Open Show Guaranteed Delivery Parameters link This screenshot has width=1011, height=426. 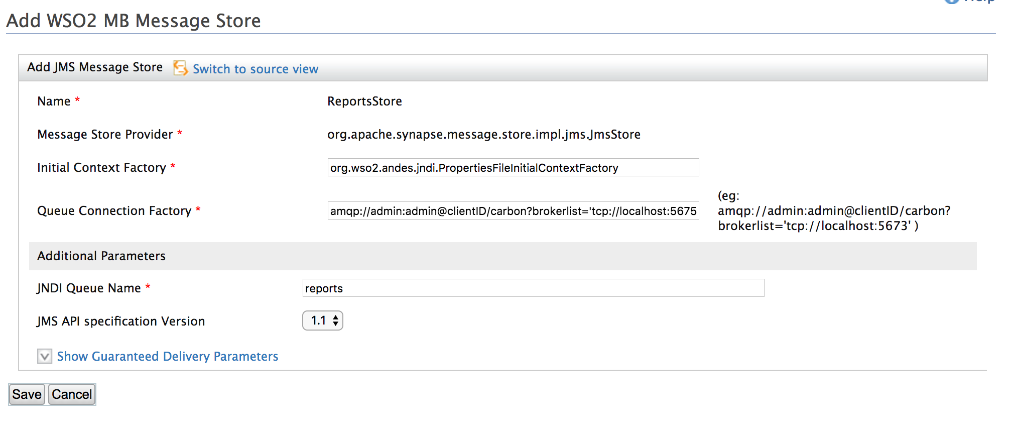click(x=167, y=356)
